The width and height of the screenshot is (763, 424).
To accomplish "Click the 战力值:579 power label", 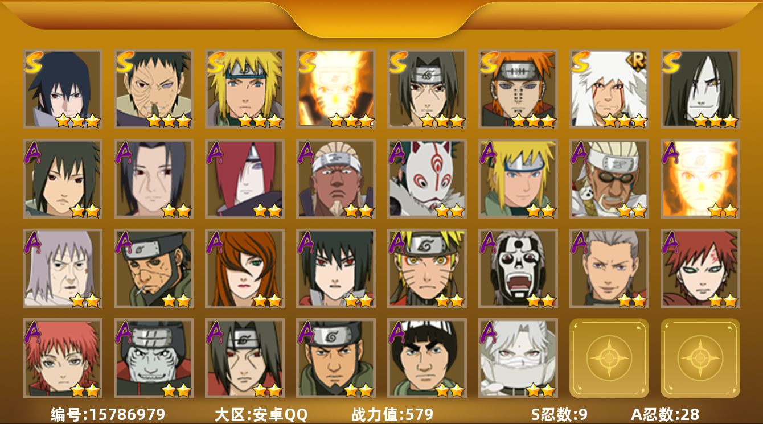I will [392, 414].
